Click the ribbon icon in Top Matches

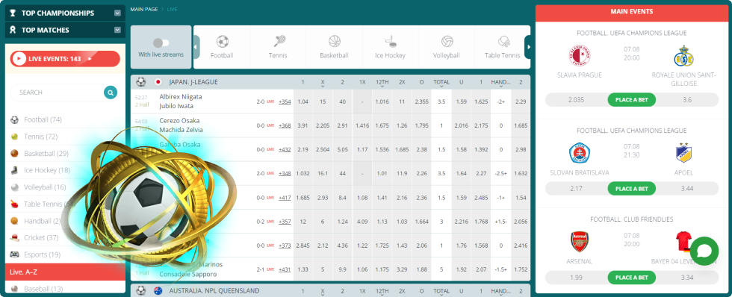(13, 30)
